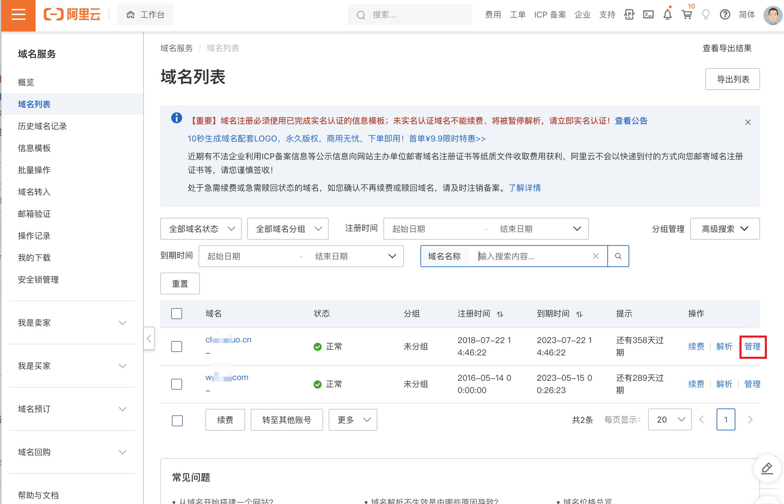Click the notification bell icon

(x=668, y=14)
